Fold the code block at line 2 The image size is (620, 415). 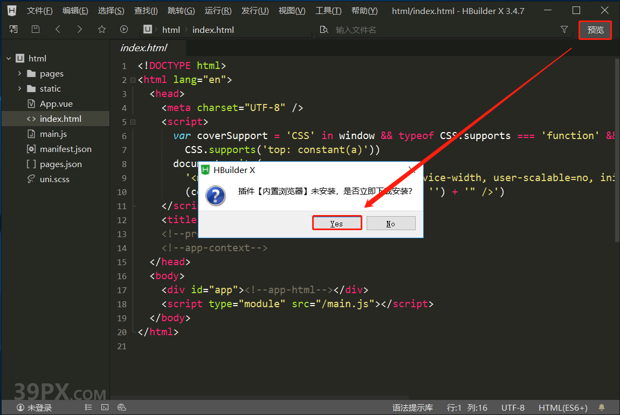tap(133, 80)
